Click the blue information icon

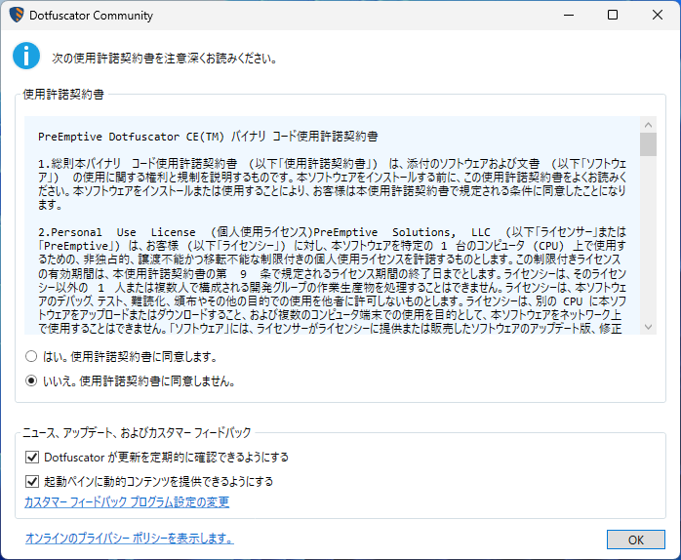(x=26, y=56)
